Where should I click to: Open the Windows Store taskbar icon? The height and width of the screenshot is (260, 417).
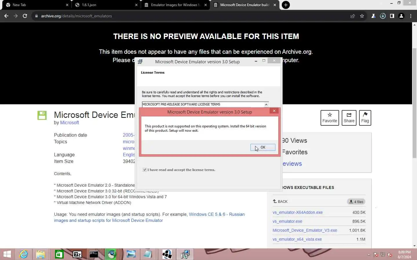pyautogui.click(x=59, y=254)
